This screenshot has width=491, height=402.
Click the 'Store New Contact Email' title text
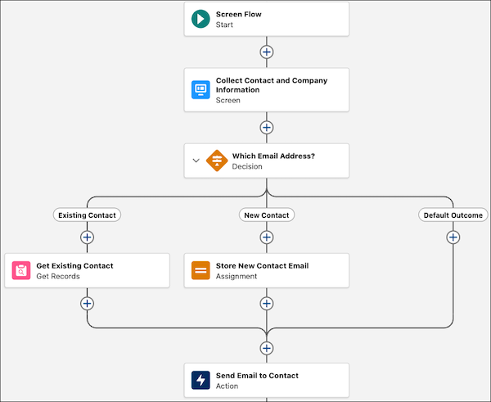point(262,266)
